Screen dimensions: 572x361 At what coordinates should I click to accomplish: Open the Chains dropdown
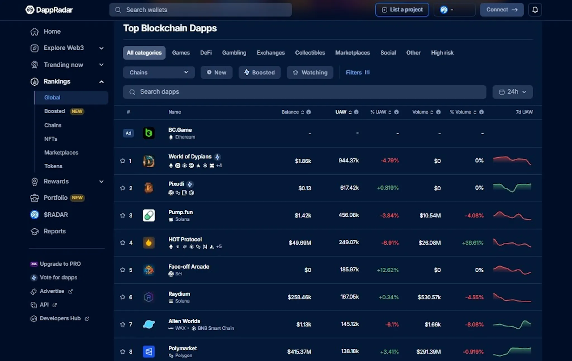(159, 72)
